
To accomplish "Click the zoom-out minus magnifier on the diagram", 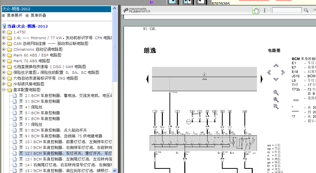I will (x=276, y=107).
